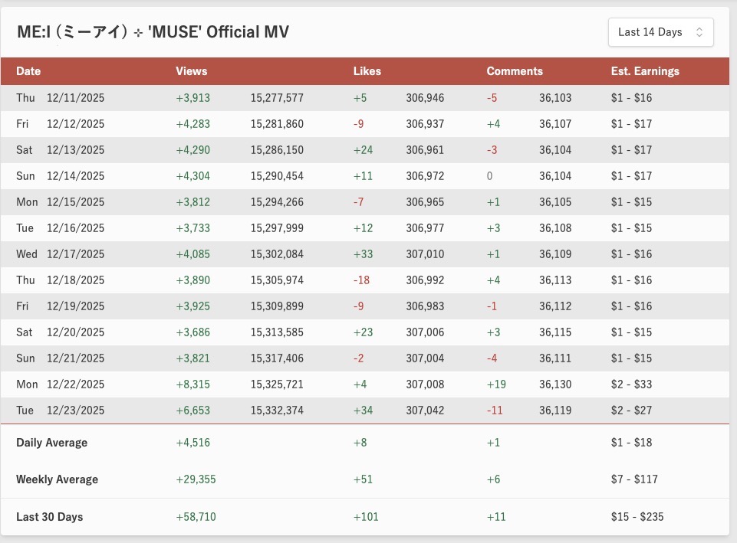Click the Likes column header
The width and height of the screenshot is (737, 543).
[x=367, y=71]
